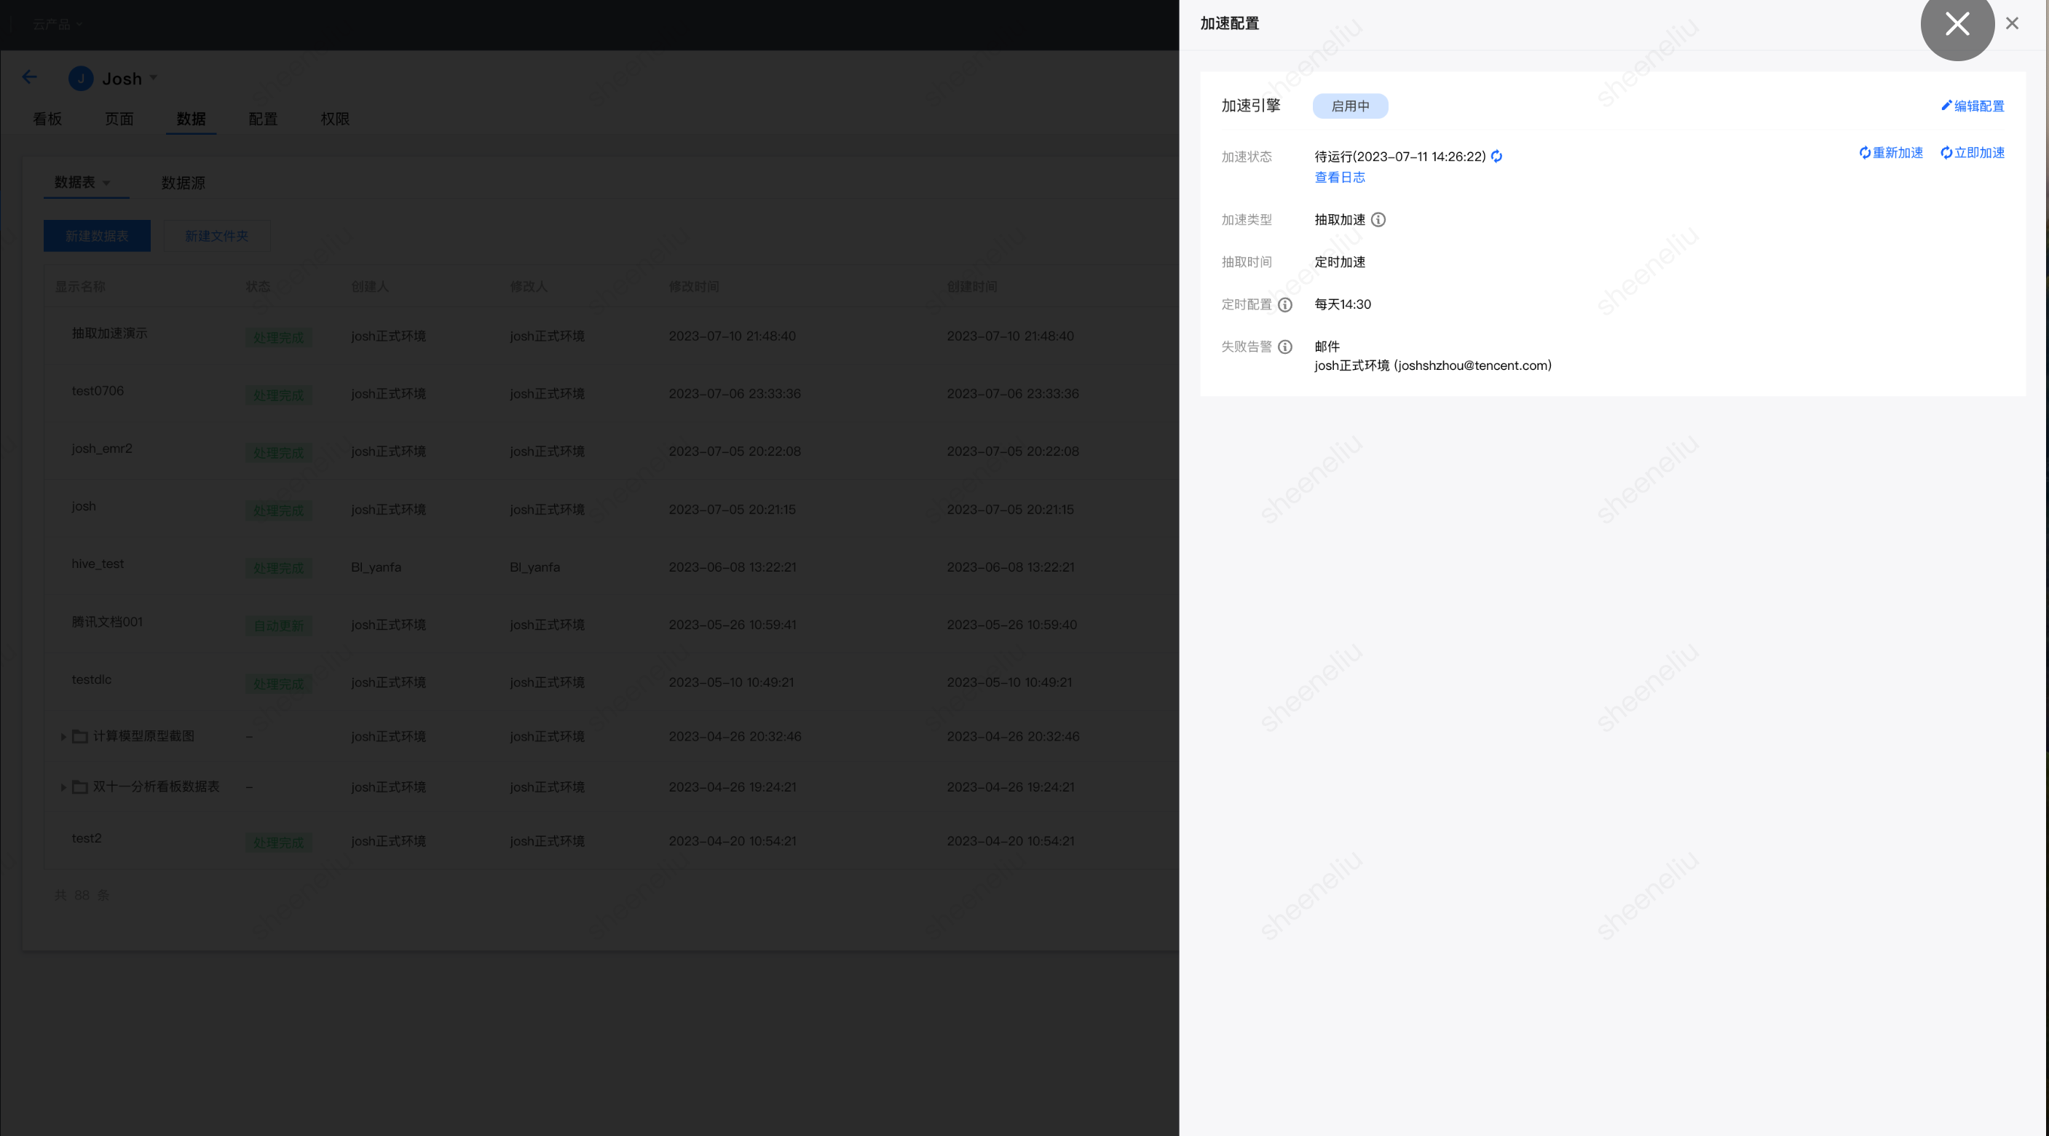Viewport: 2049px width, 1136px height.
Task: Click the J avatar icon
Action: (x=80, y=78)
